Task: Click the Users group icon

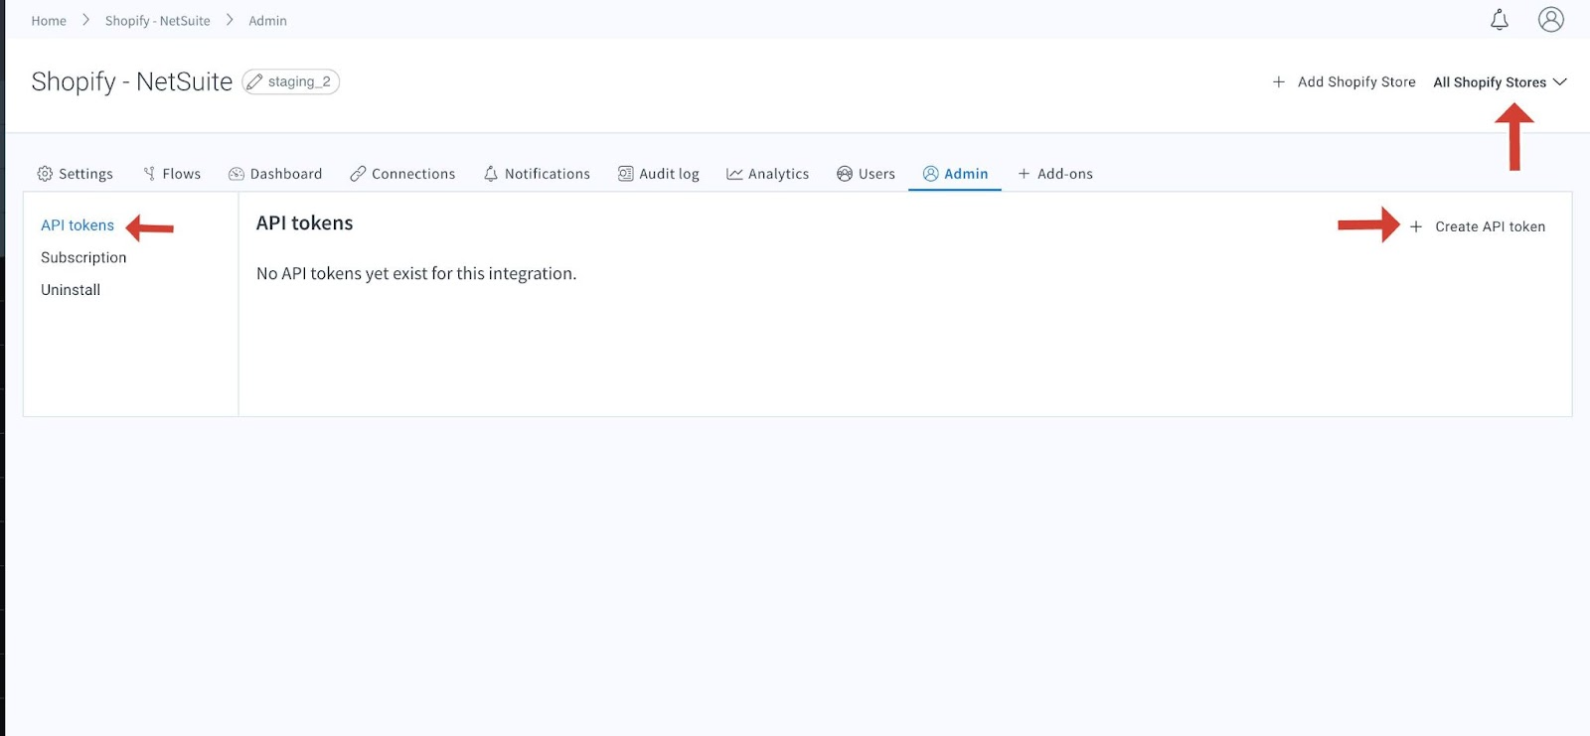Action: (x=845, y=174)
